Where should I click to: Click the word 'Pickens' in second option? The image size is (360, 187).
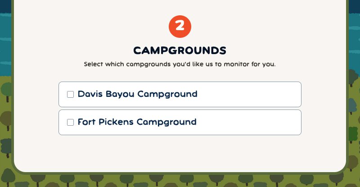(116, 122)
